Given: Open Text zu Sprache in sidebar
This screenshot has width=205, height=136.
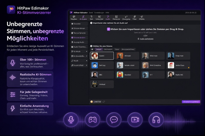Looking at the screenshot, I should tap(79, 33).
